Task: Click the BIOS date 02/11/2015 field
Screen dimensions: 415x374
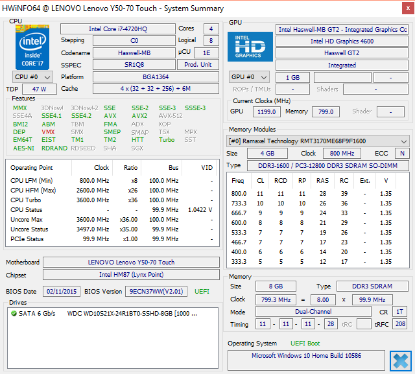Action: [62, 292]
